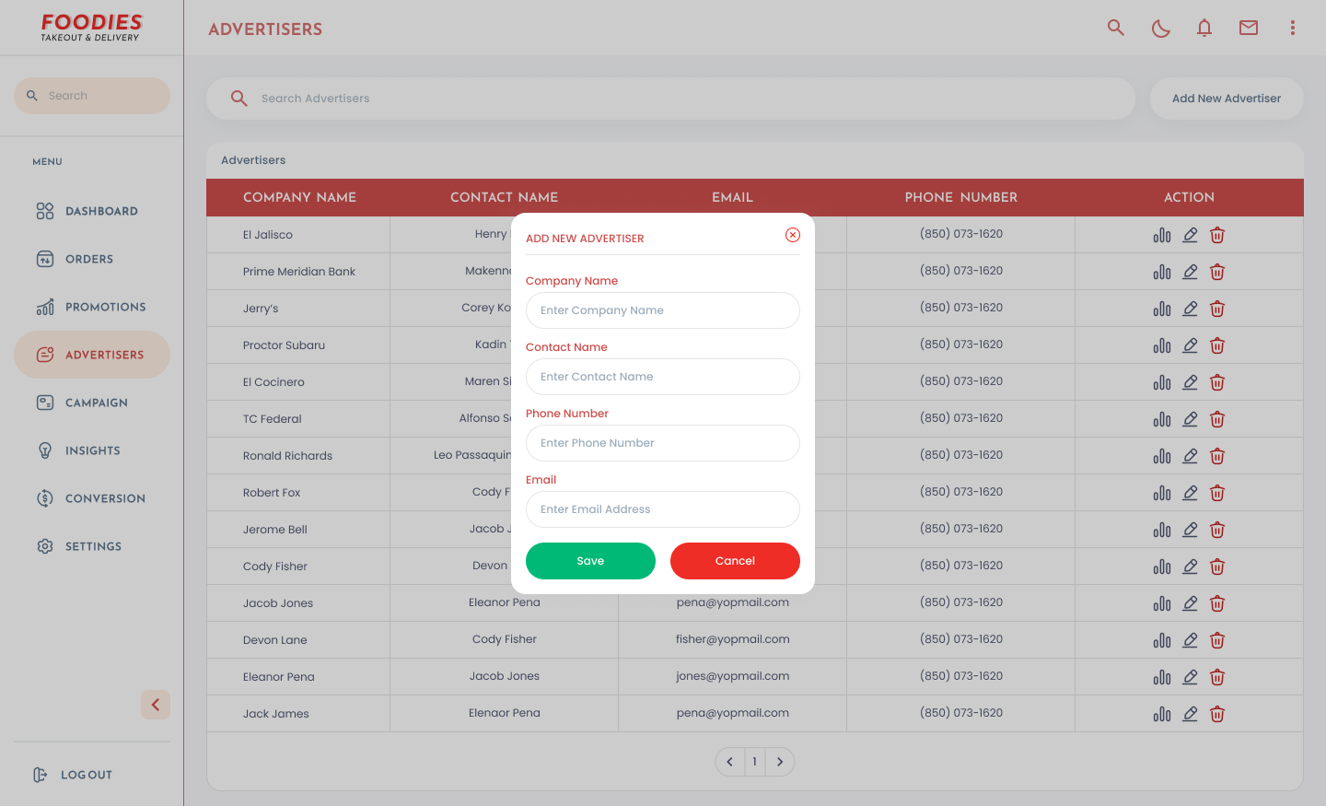This screenshot has width=1326, height=806.
Task: Delete the Jack James advertiser
Action: coord(1217,714)
